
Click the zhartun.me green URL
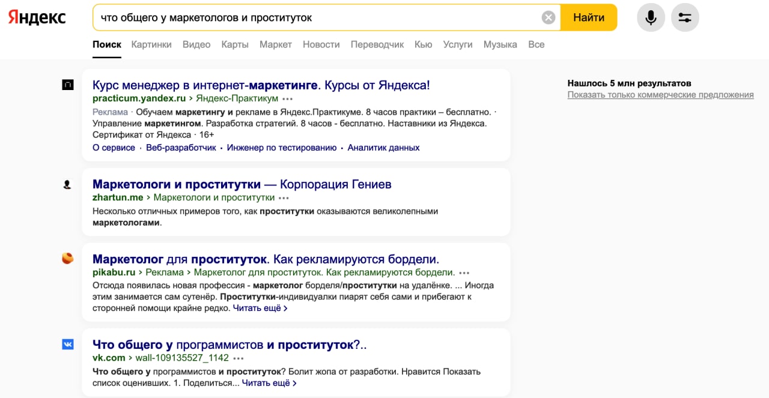118,197
